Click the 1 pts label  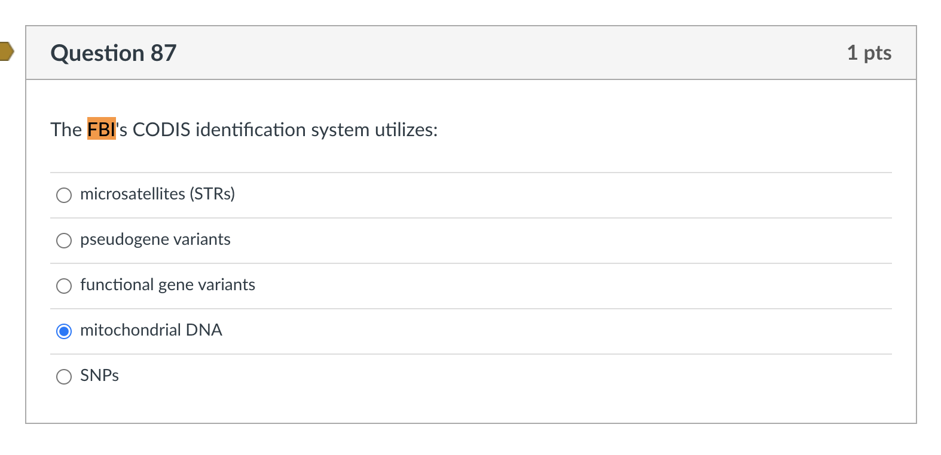click(x=869, y=53)
